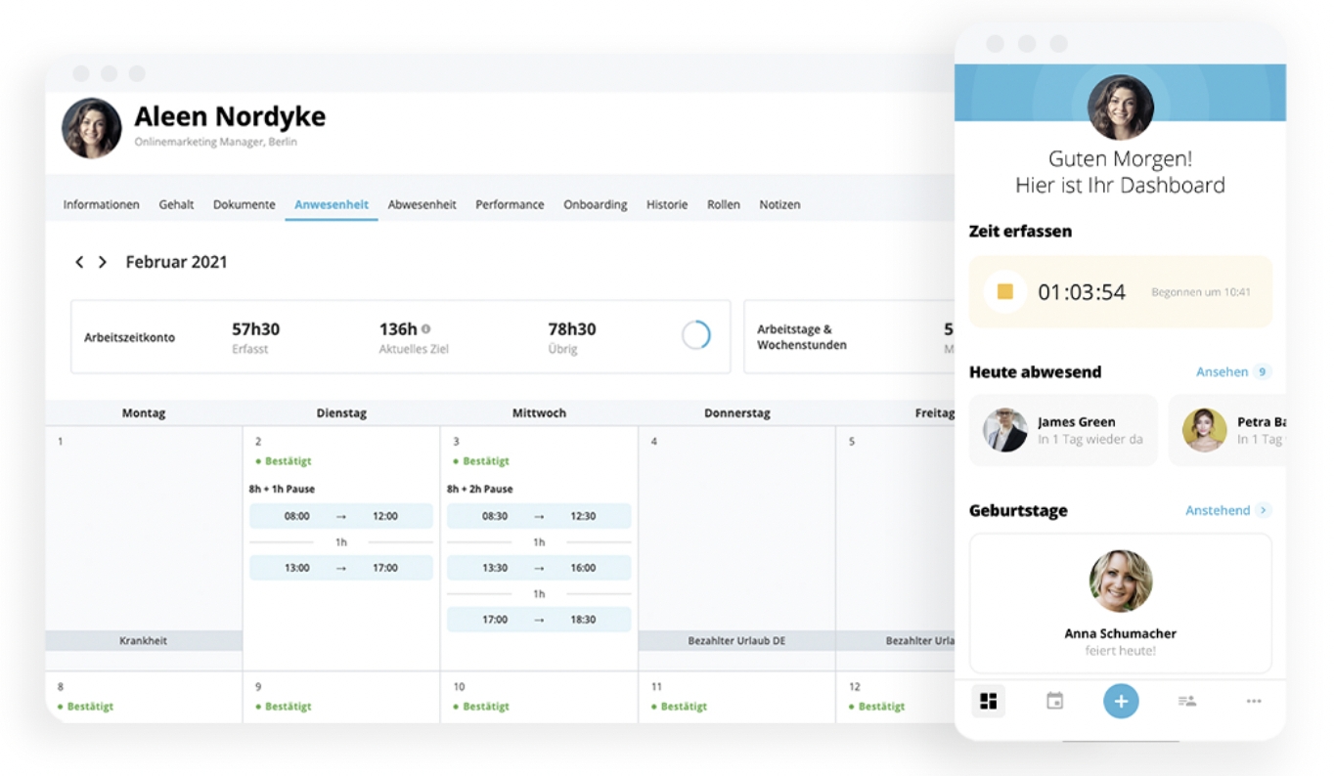The height and width of the screenshot is (776, 1334).
Task: Open the Performance tab
Action: pyautogui.click(x=510, y=205)
